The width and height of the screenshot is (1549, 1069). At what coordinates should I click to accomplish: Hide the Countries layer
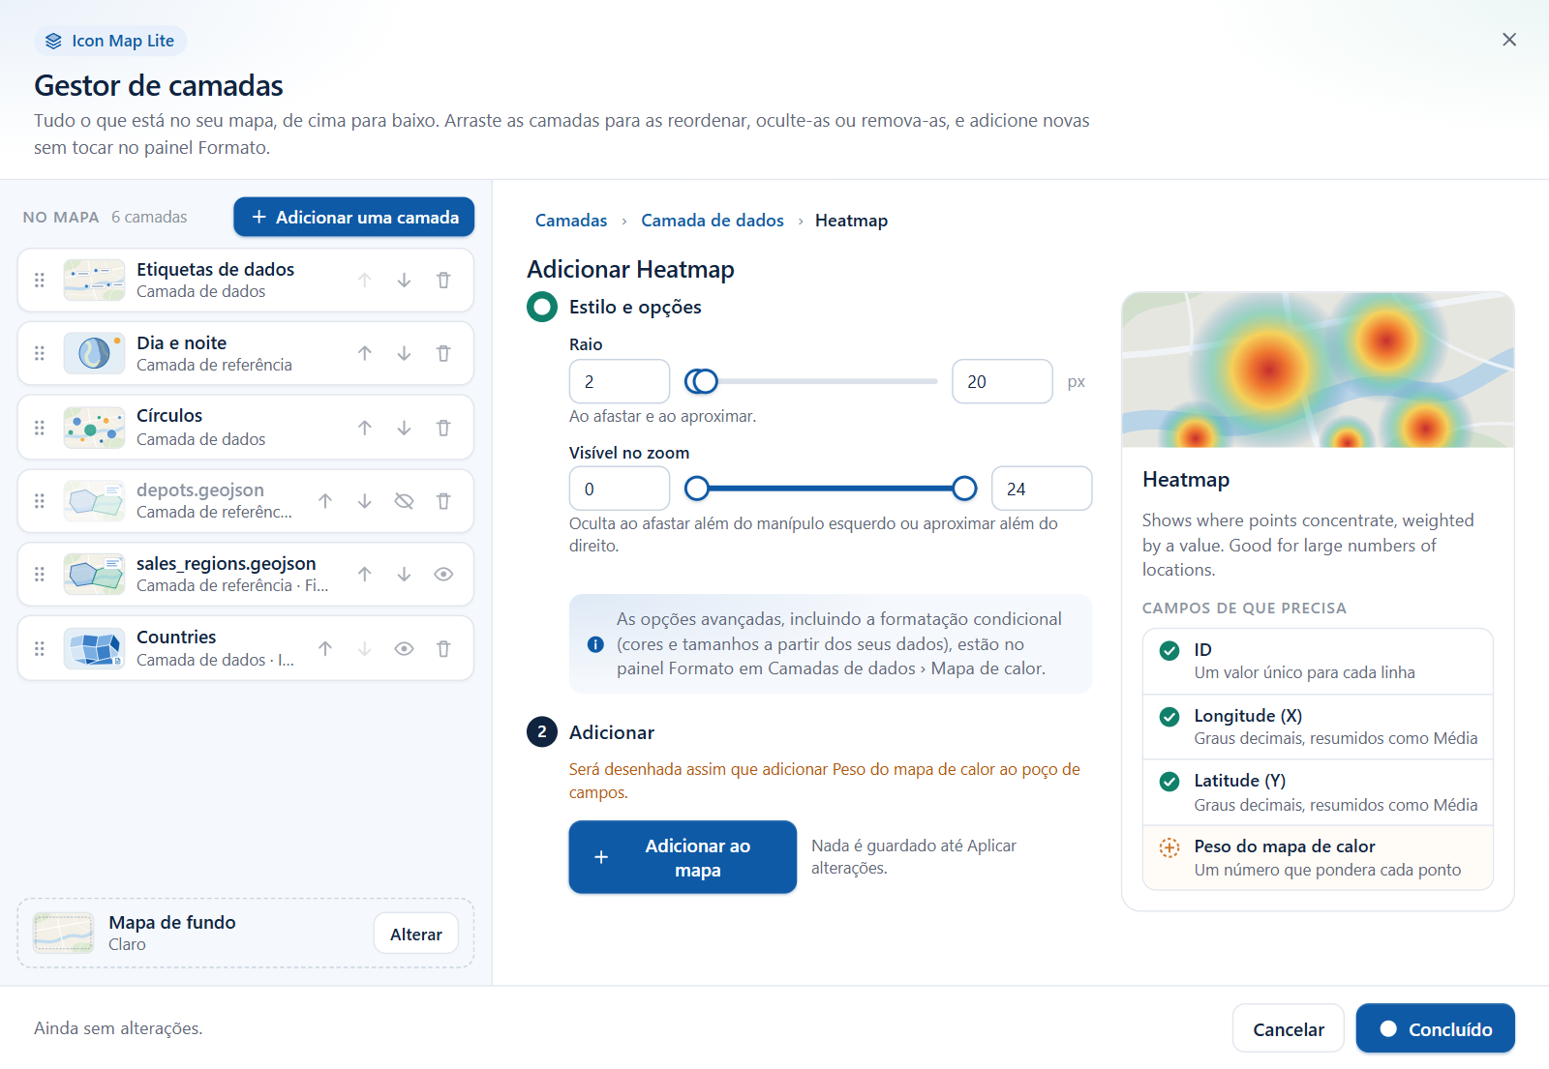[x=404, y=649]
